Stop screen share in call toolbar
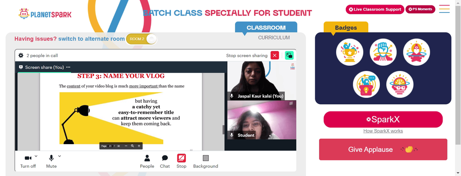Viewport: 461px width, 176px height. [x=181, y=161]
